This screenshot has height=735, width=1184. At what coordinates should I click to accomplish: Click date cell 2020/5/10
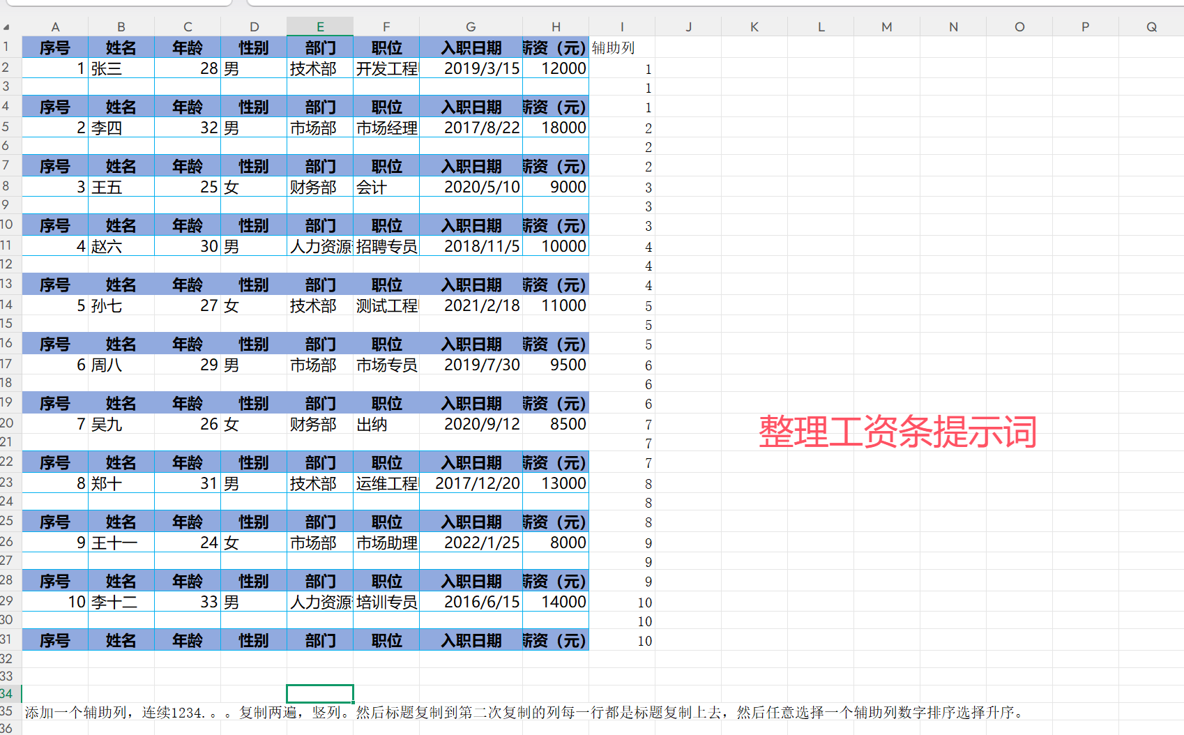(471, 187)
